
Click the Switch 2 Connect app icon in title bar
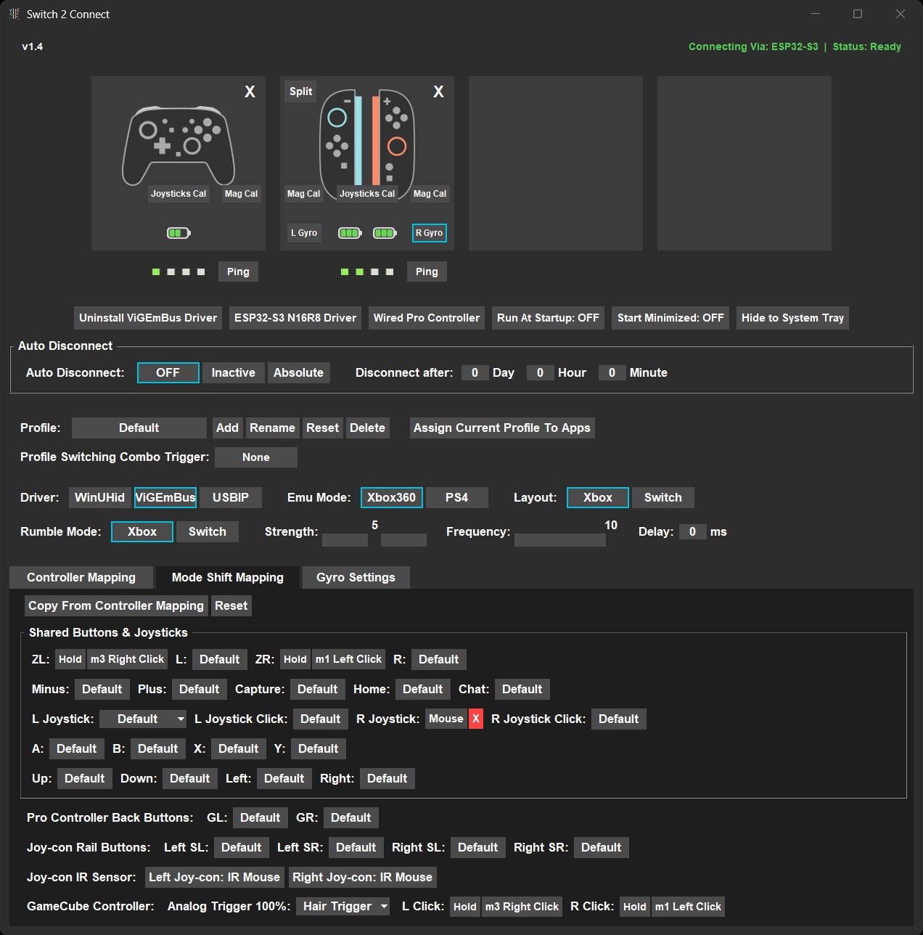pyautogui.click(x=14, y=14)
